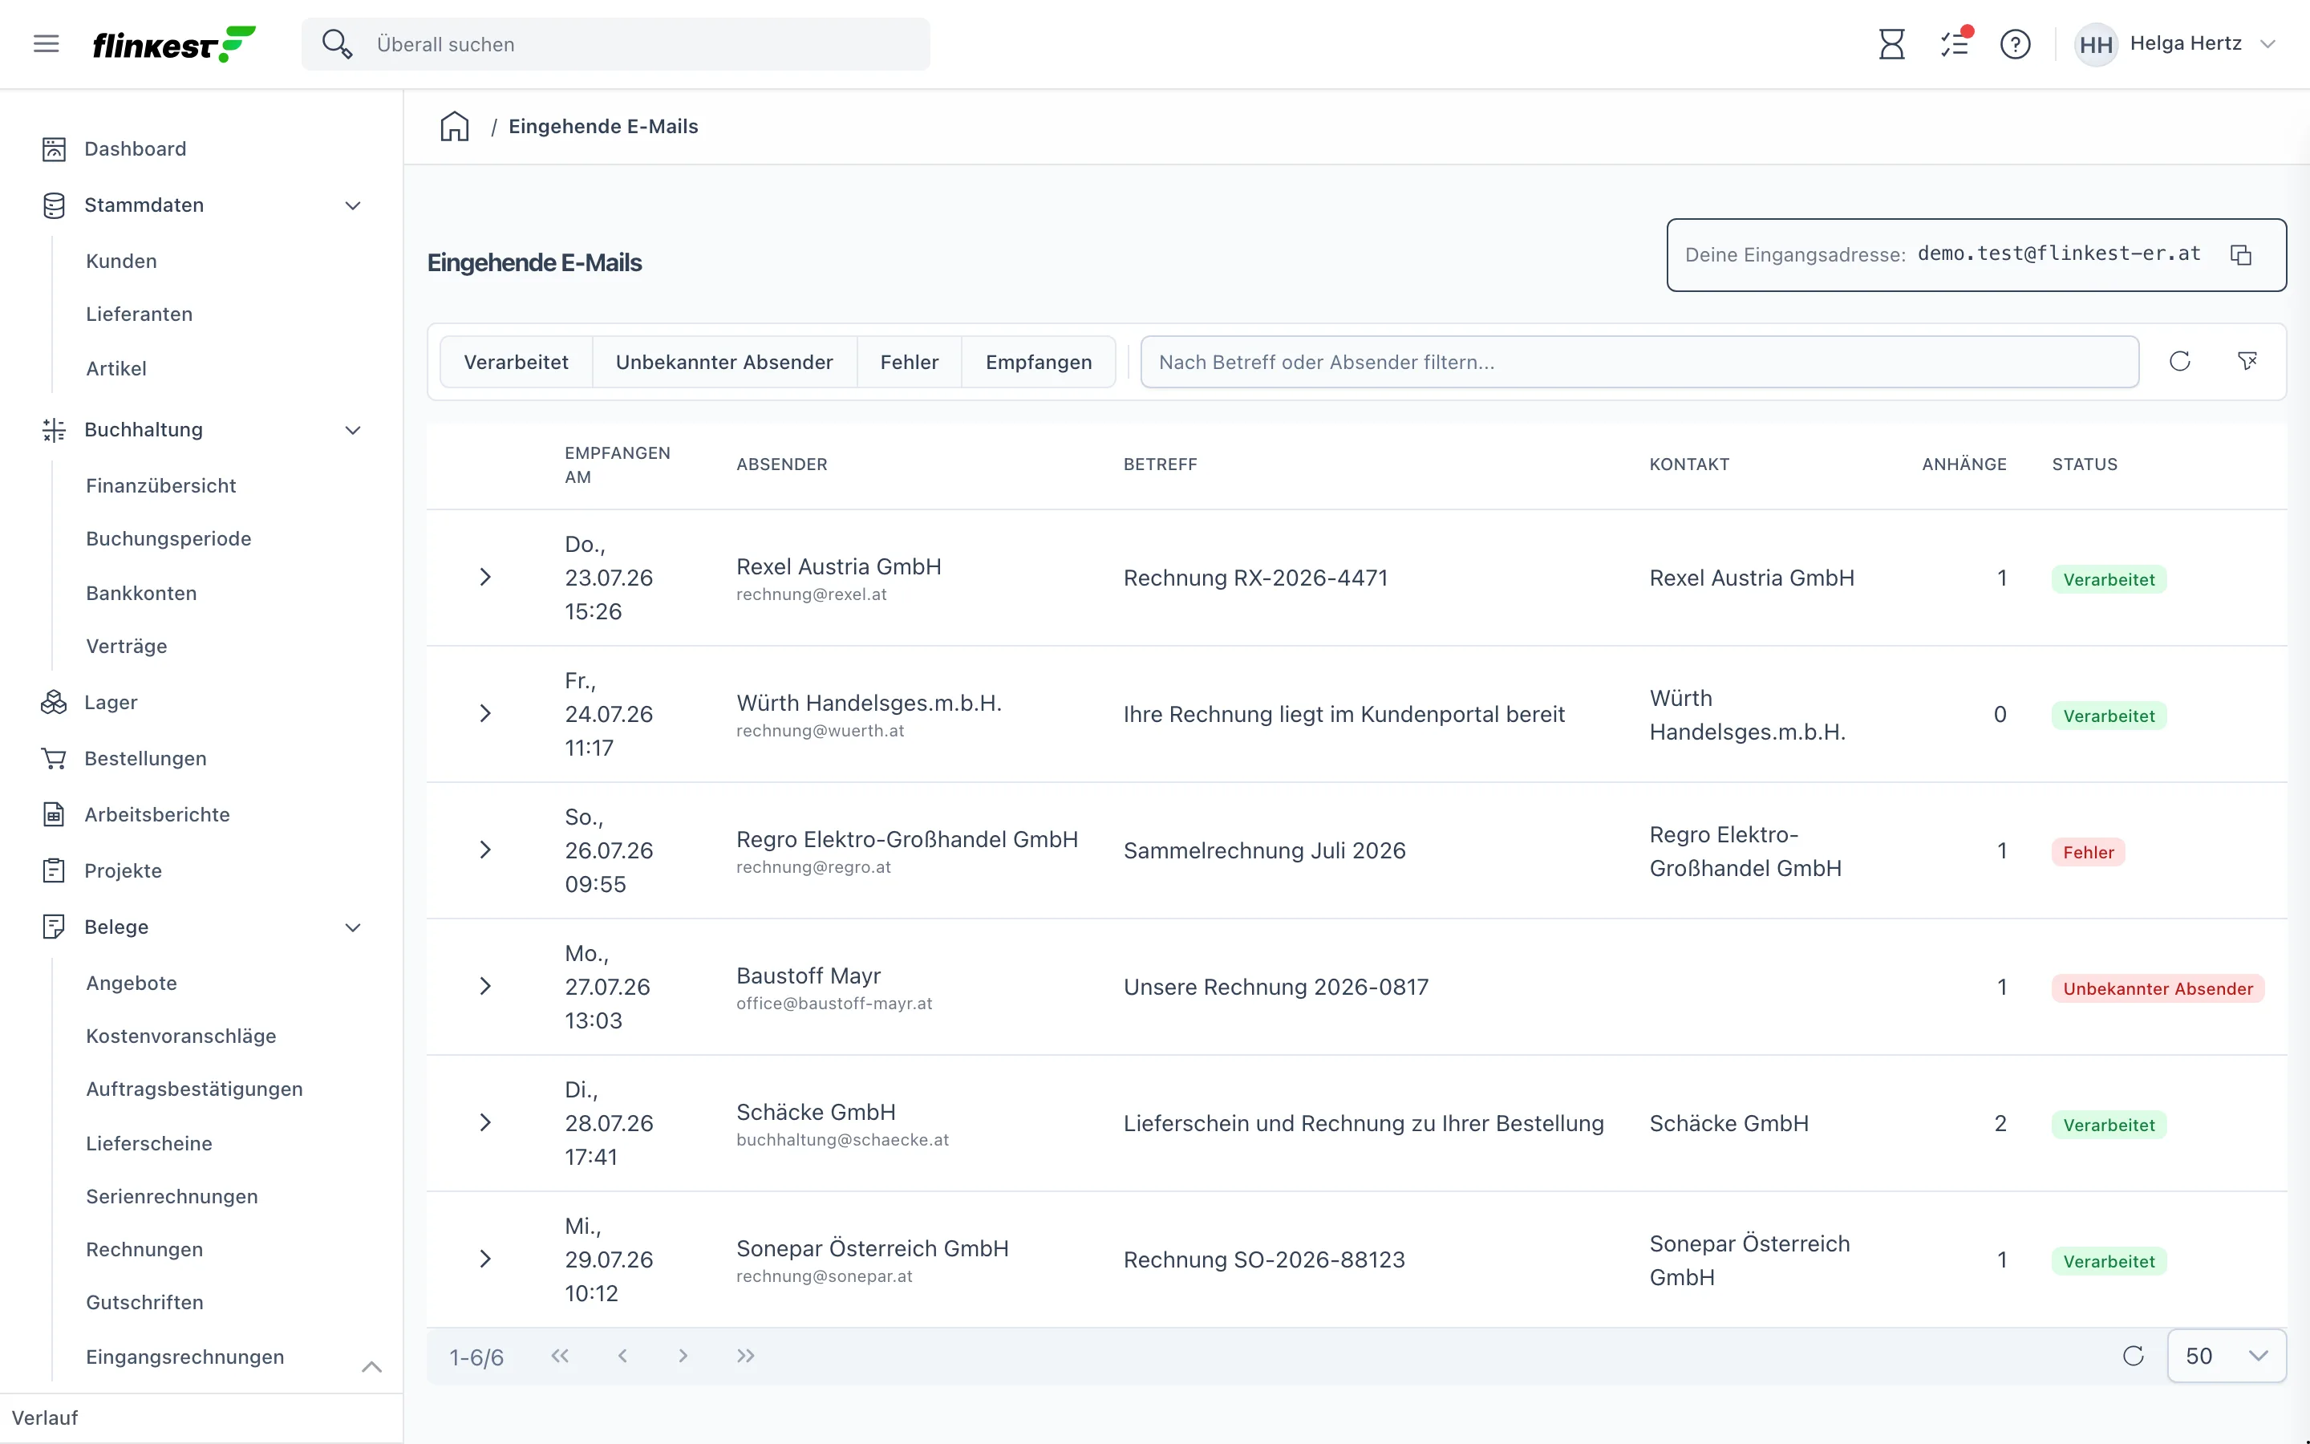The image size is (2310, 1444).
Task: Click the demo.test@flinkest-er.at address text
Action: 2059,254
